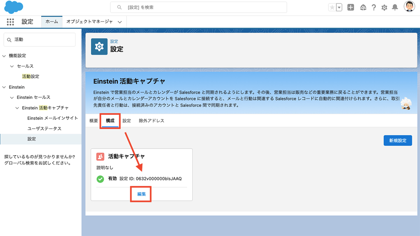Click the 新規設定 button
420x236 pixels.
tap(398, 141)
